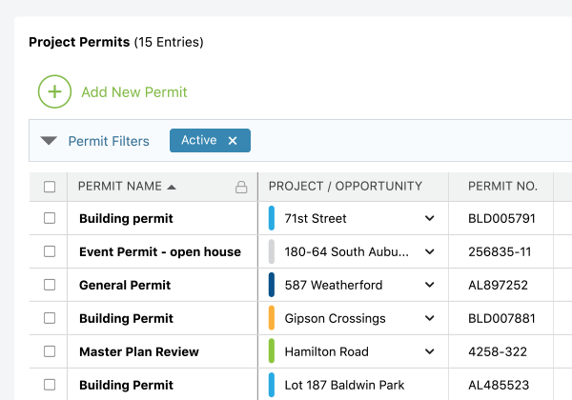
Task: Check the box for the Master Plan Review row
Action: coord(50,351)
